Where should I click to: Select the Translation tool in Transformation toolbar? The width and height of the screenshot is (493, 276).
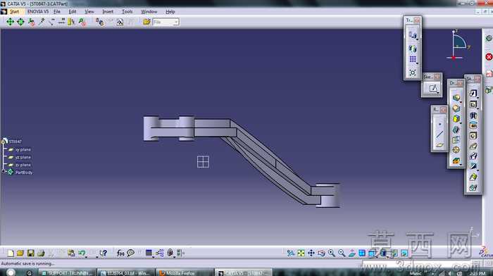[413, 35]
